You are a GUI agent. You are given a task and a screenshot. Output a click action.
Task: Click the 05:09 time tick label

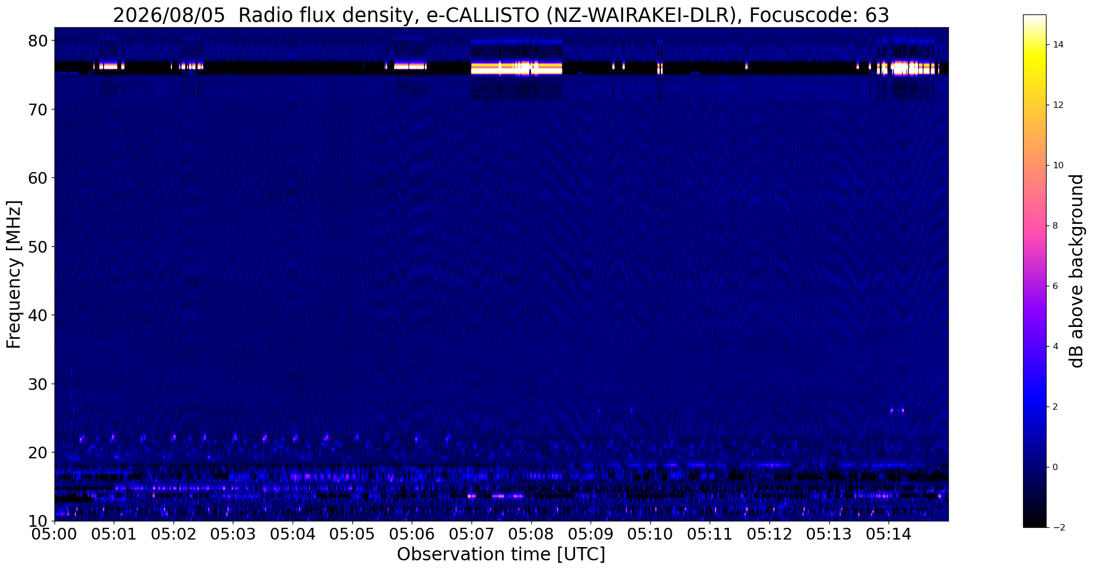click(591, 534)
